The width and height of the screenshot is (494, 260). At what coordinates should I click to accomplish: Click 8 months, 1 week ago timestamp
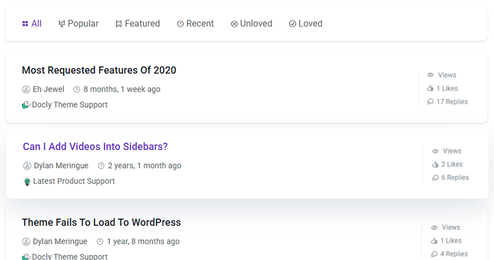pyautogui.click(x=122, y=89)
